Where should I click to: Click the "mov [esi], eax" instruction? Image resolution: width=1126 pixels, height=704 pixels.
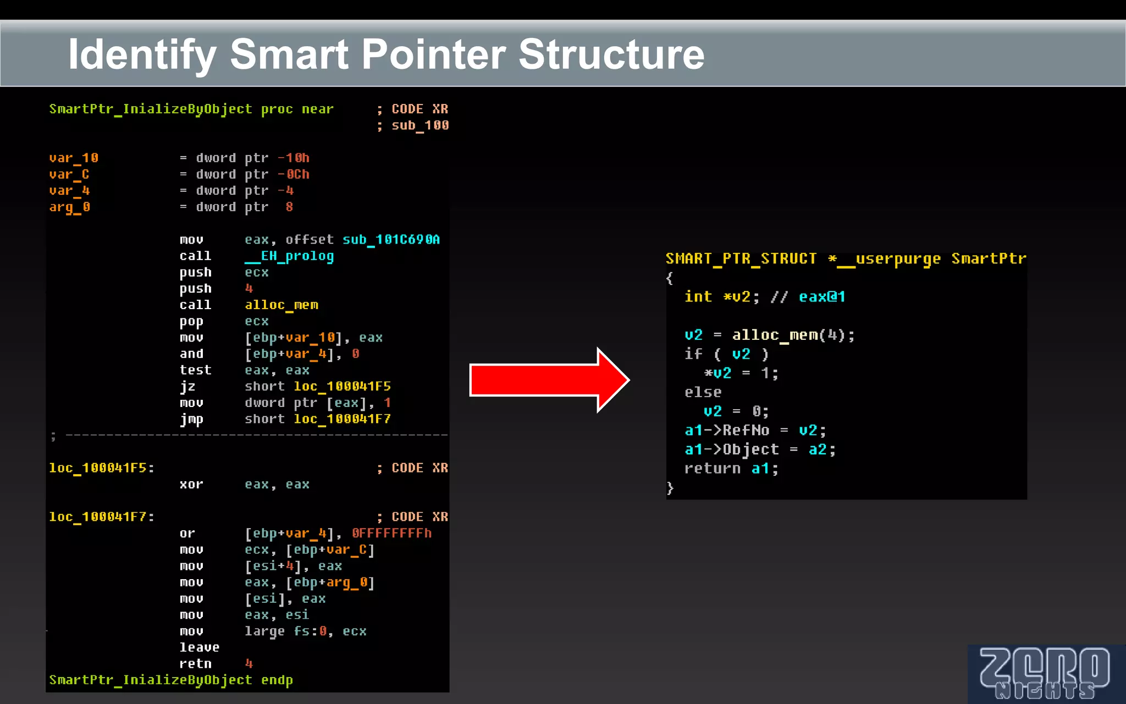click(252, 599)
